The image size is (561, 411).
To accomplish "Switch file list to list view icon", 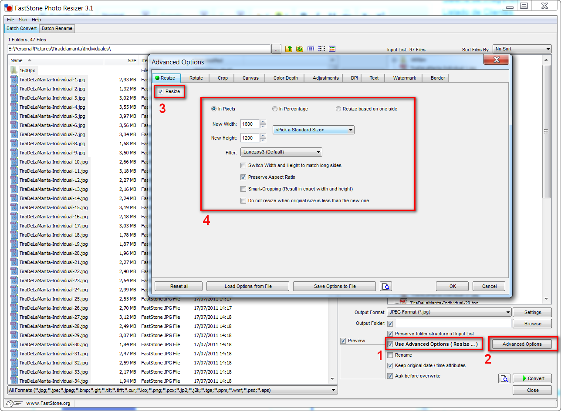I will pyautogui.click(x=322, y=49).
